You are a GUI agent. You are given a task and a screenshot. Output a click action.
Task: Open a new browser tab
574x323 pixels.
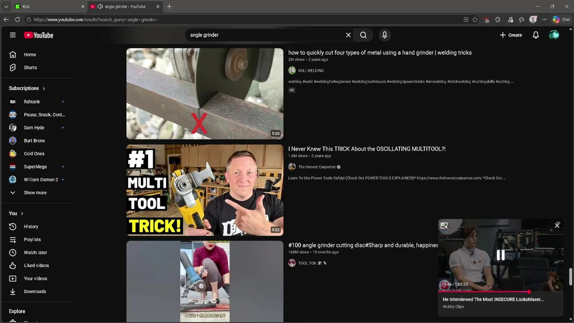[169, 7]
